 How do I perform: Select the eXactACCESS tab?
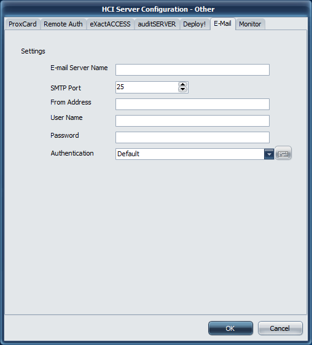tap(111, 24)
